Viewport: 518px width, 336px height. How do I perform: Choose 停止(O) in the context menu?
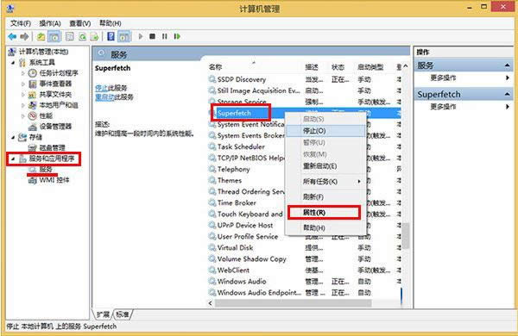325,131
